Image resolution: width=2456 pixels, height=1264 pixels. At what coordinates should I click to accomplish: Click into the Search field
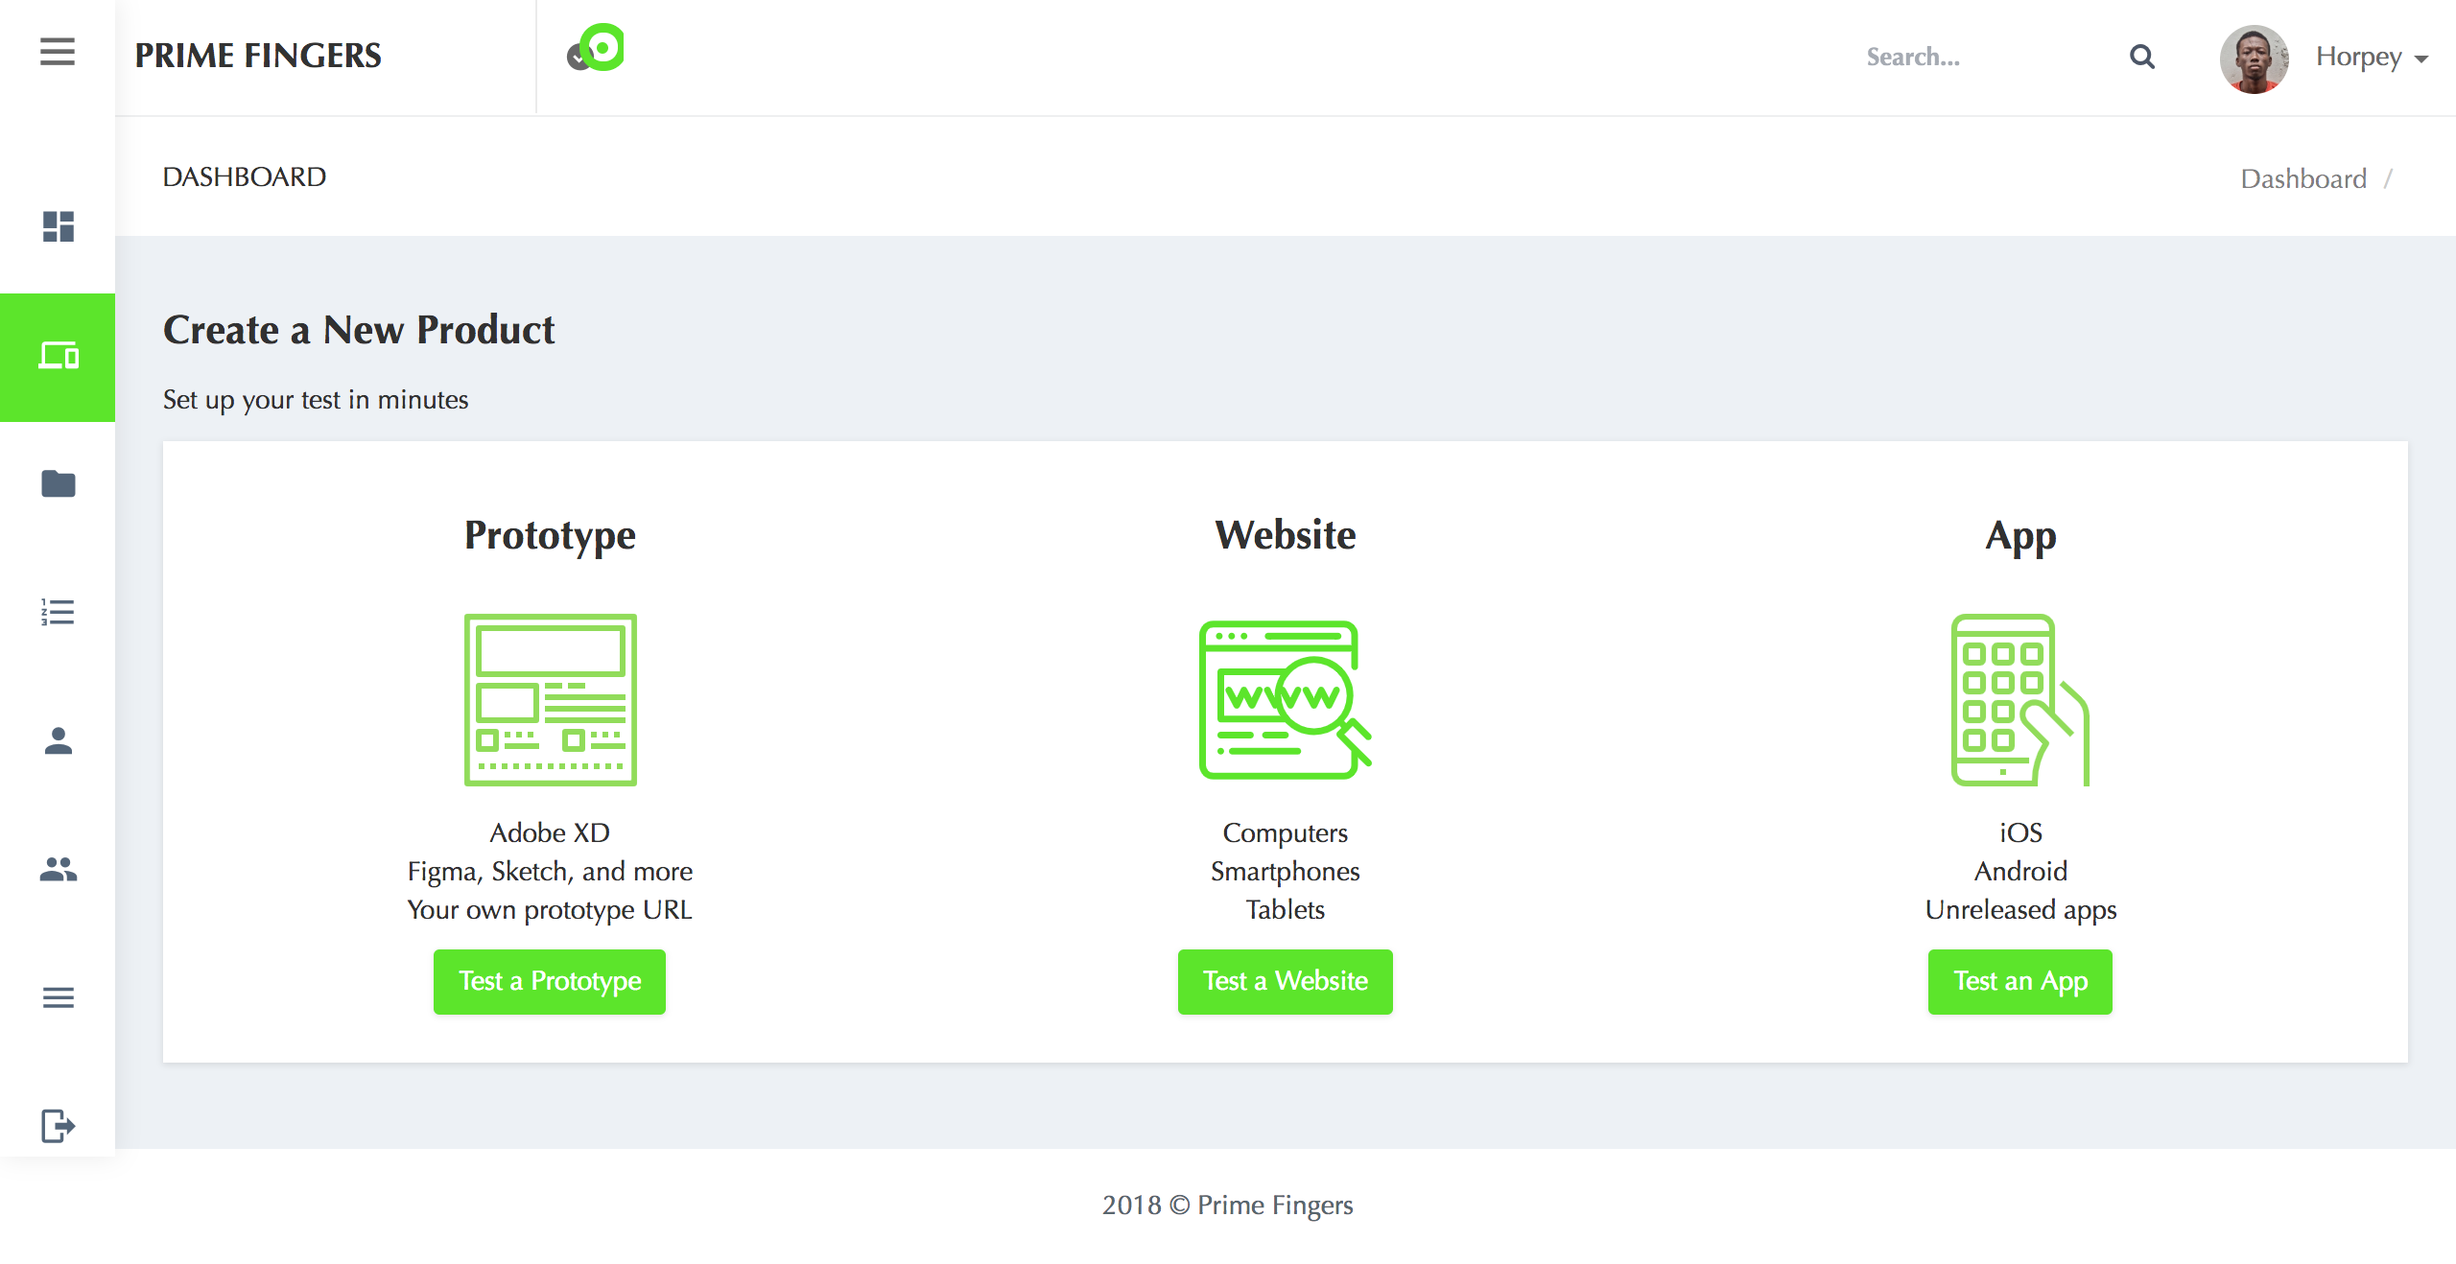click(1976, 57)
